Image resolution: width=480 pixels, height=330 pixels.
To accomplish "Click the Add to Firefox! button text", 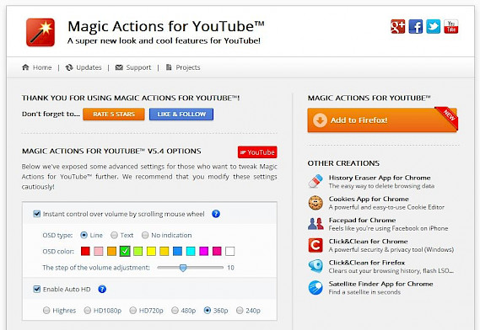I will [x=359, y=120].
